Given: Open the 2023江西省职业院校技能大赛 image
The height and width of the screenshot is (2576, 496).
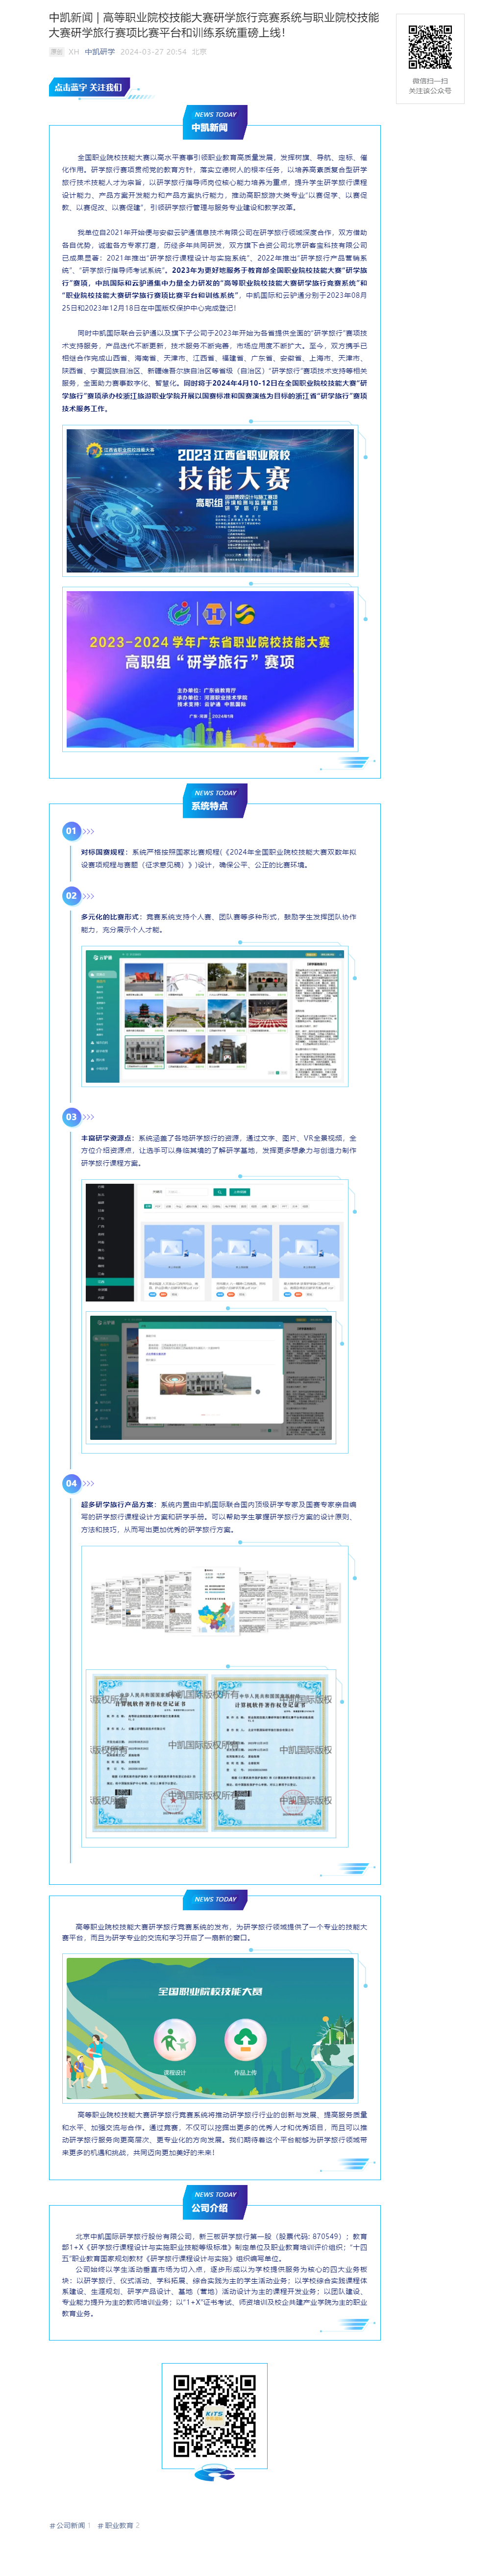Looking at the screenshot, I should (210, 500).
